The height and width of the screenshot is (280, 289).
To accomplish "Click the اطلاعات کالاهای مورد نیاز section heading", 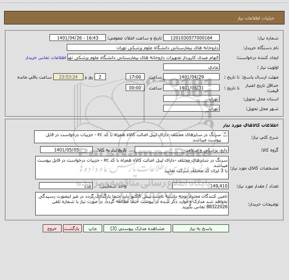I will [x=251, y=125].
